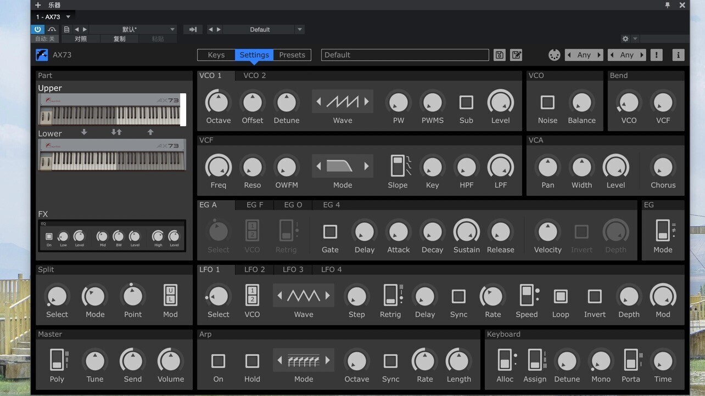Pin the instrument window

pos(668,5)
